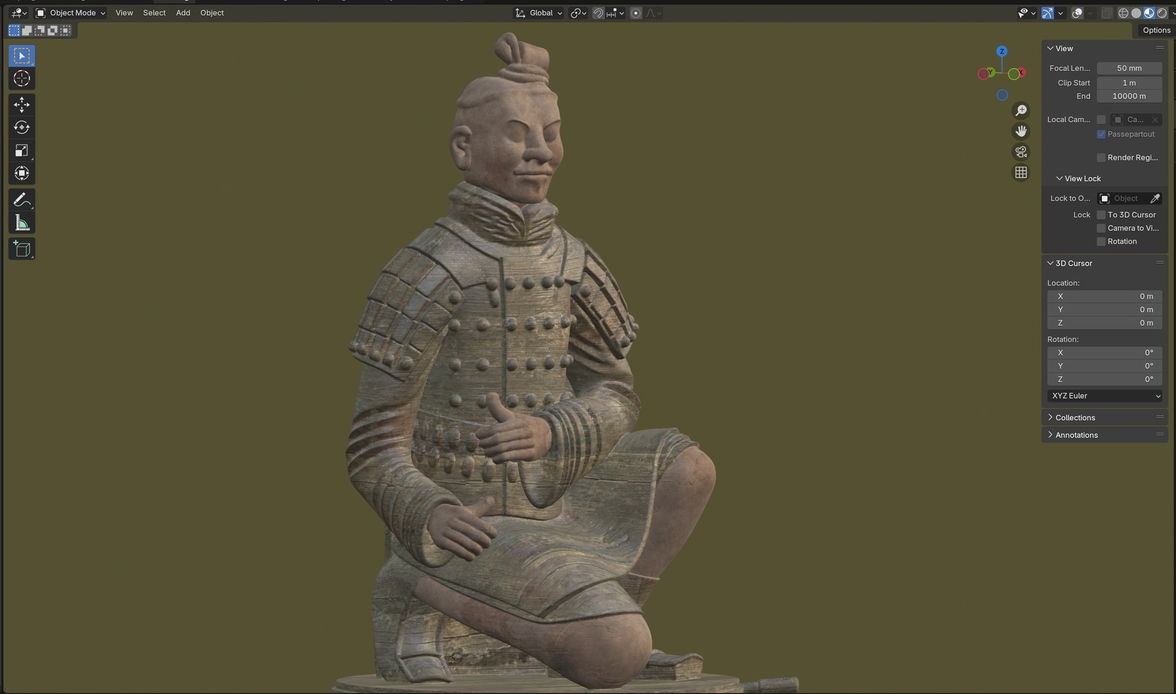The image size is (1176, 694).
Task: Enable Lock Camera to View checkbox
Action: click(1101, 228)
